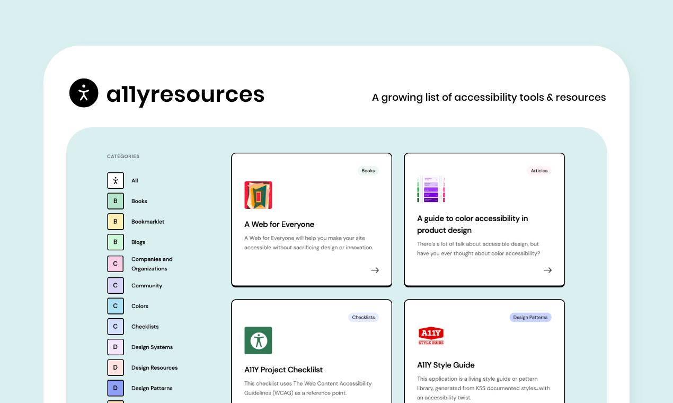
Task: Filter by Books category
Action: 139,202
